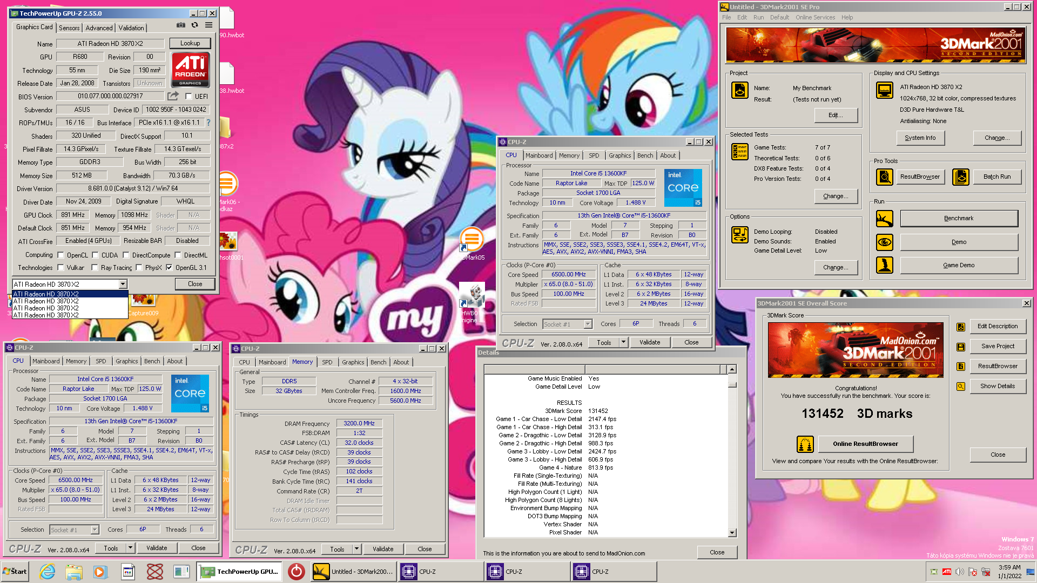This screenshot has height=583, width=1037.
Task: Click ResultBrowser magnifier icon in Pro Tools
Action: 885,177
